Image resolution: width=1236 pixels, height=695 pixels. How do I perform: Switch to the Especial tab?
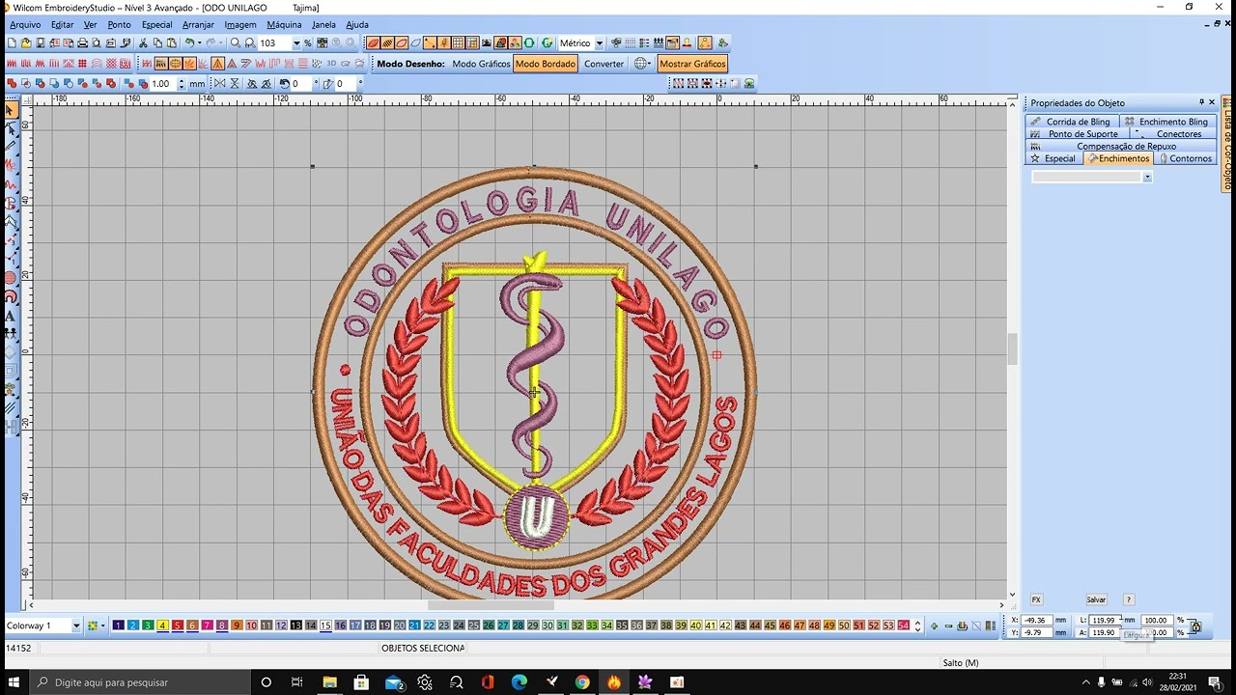point(1053,158)
